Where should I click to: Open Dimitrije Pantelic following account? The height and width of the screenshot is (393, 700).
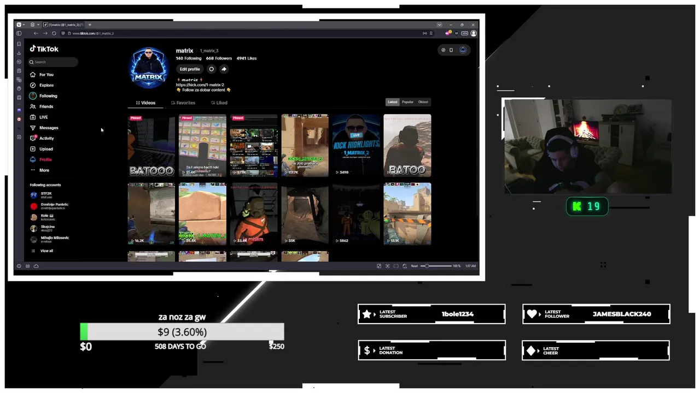[50, 206]
